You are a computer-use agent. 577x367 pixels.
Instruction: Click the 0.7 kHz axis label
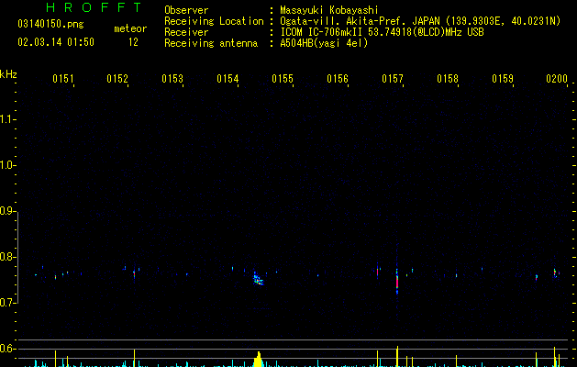7,303
